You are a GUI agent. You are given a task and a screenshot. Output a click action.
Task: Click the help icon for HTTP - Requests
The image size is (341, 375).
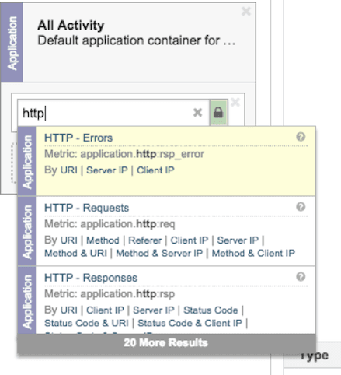tap(301, 207)
